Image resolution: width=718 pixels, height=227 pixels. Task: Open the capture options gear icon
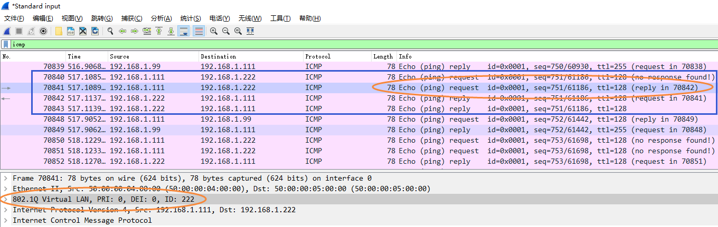(43, 31)
